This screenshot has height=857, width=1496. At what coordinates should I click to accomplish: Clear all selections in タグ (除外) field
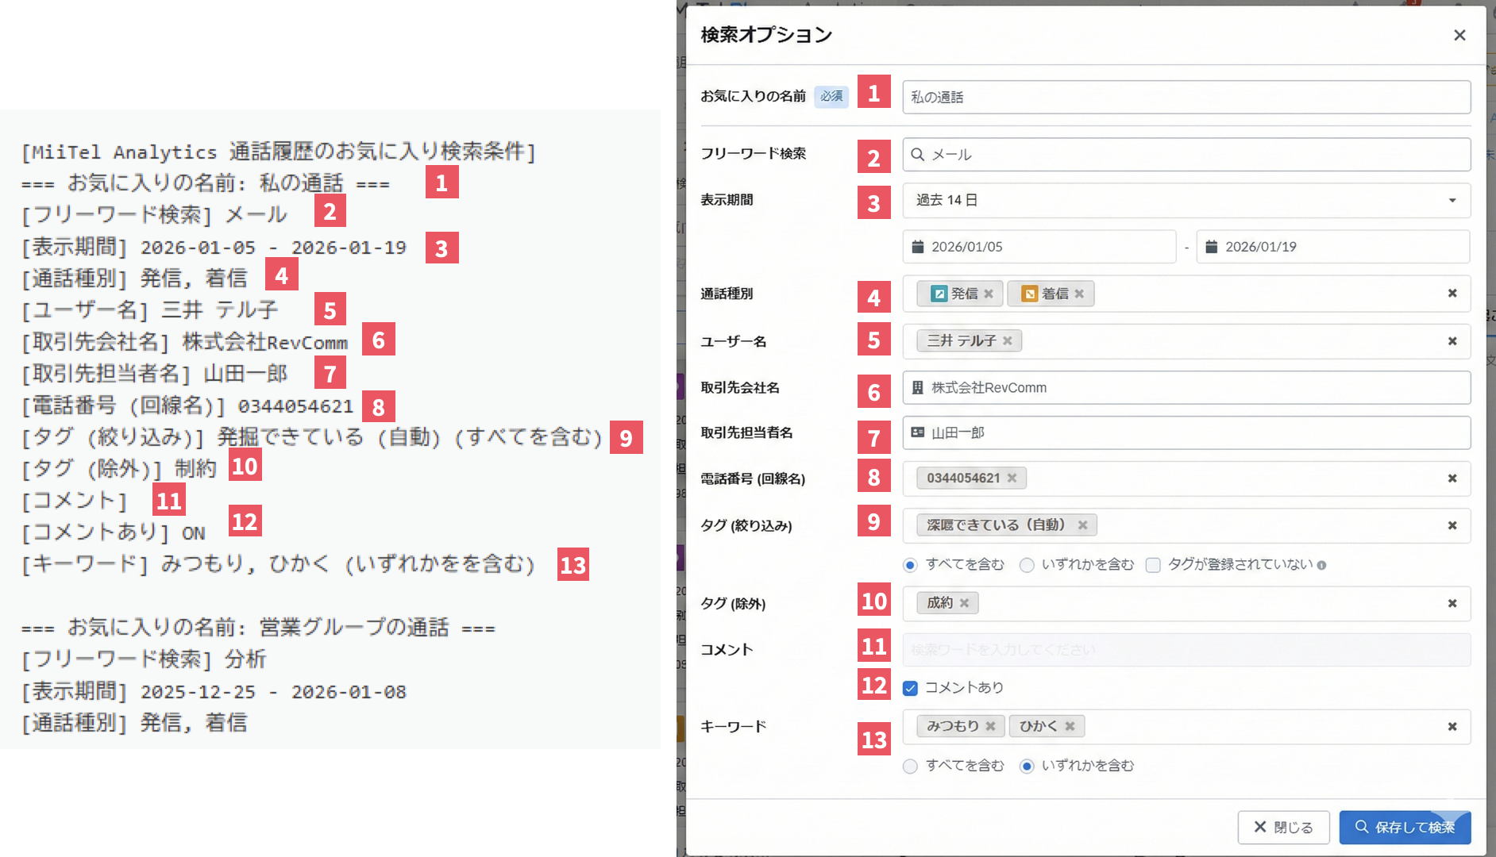[x=1452, y=604]
